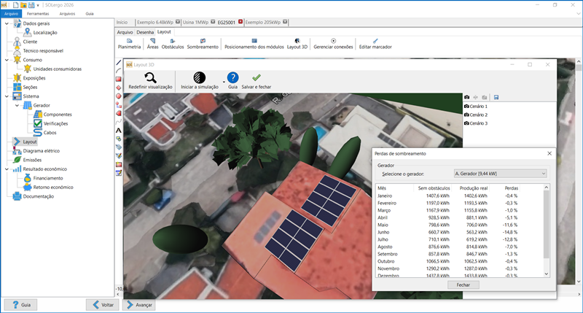Collapse the Gerador tree node
This screenshot has width=583, height=313.
coord(17,105)
